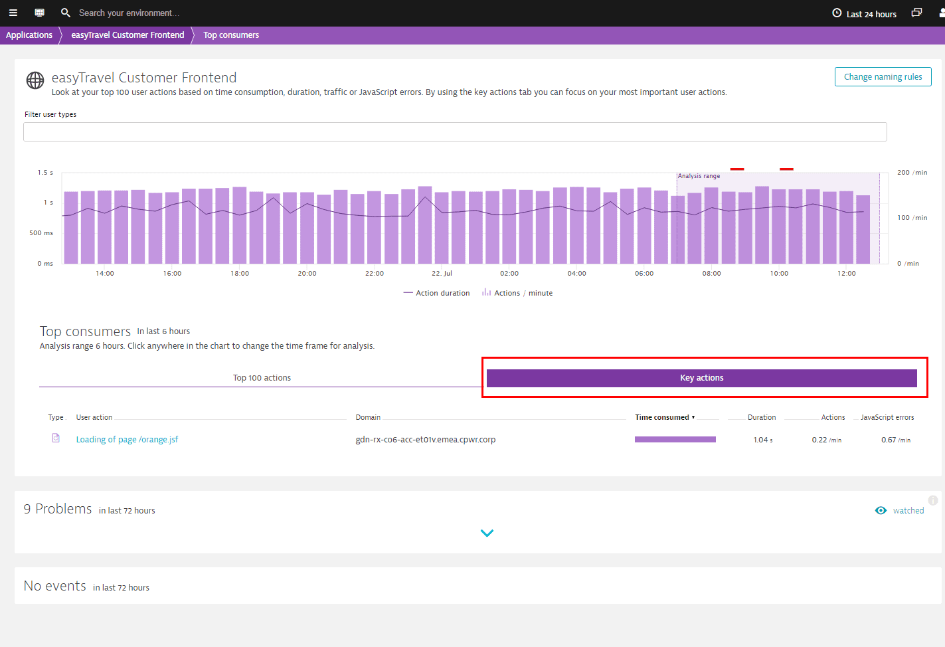Select the Key actions tab
The width and height of the screenshot is (945, 647).
click(x=701, y=377)
